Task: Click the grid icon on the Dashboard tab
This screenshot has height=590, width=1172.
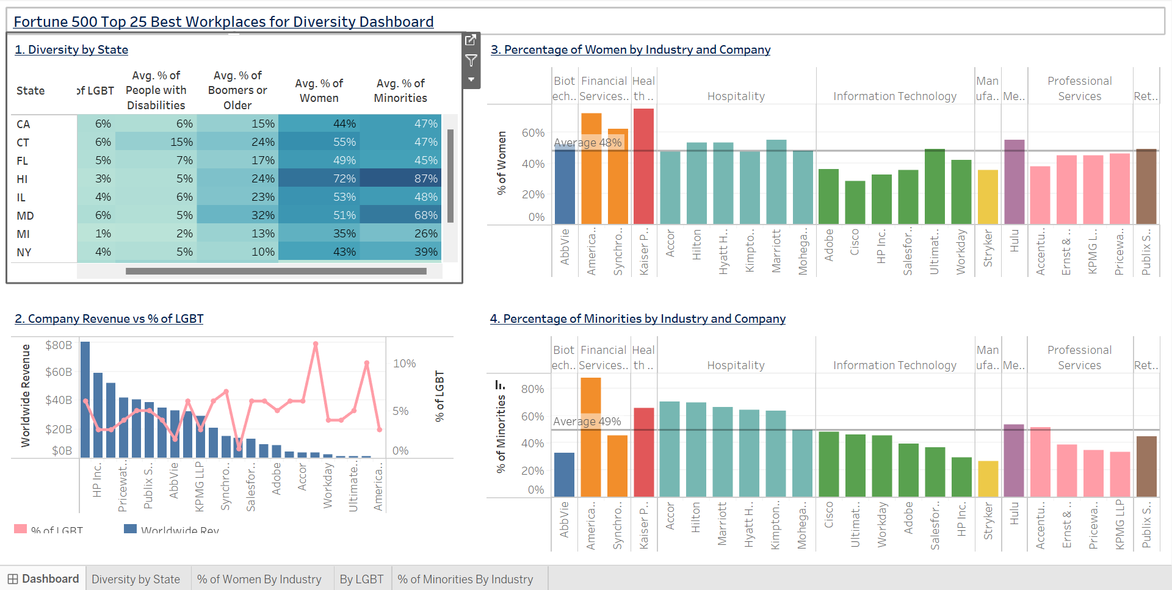Action: tap(13, 579)
